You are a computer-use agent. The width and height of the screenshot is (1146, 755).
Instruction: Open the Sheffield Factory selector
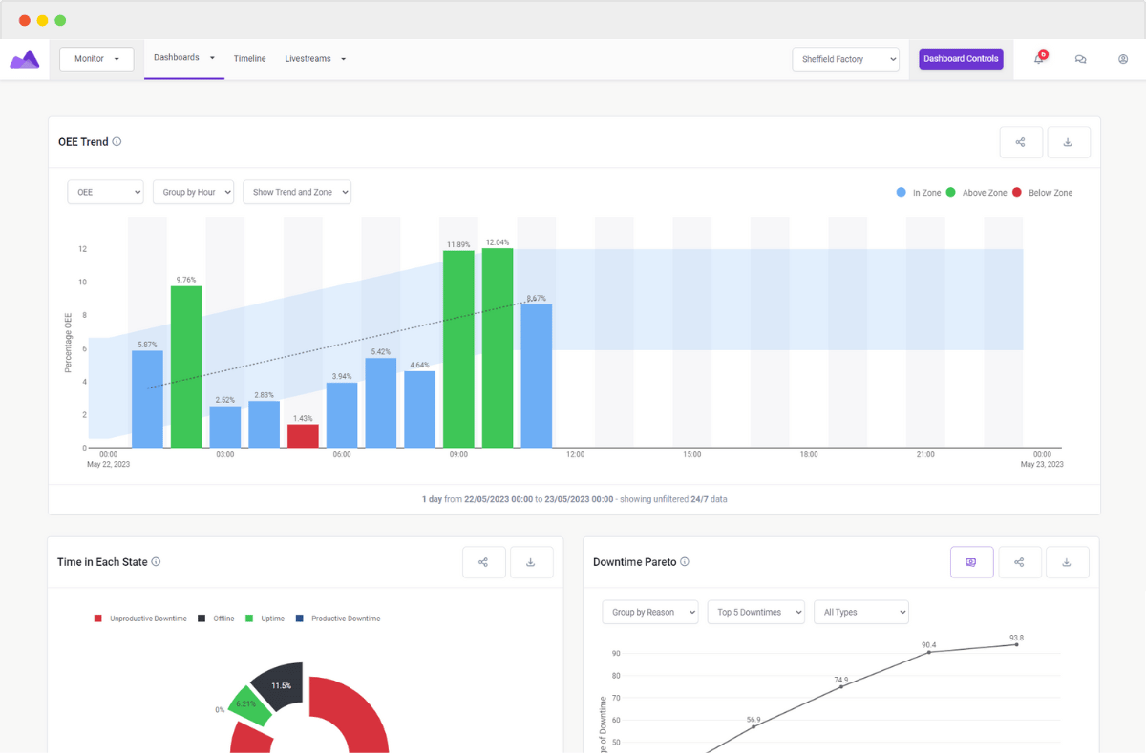[x=846, y=59]
